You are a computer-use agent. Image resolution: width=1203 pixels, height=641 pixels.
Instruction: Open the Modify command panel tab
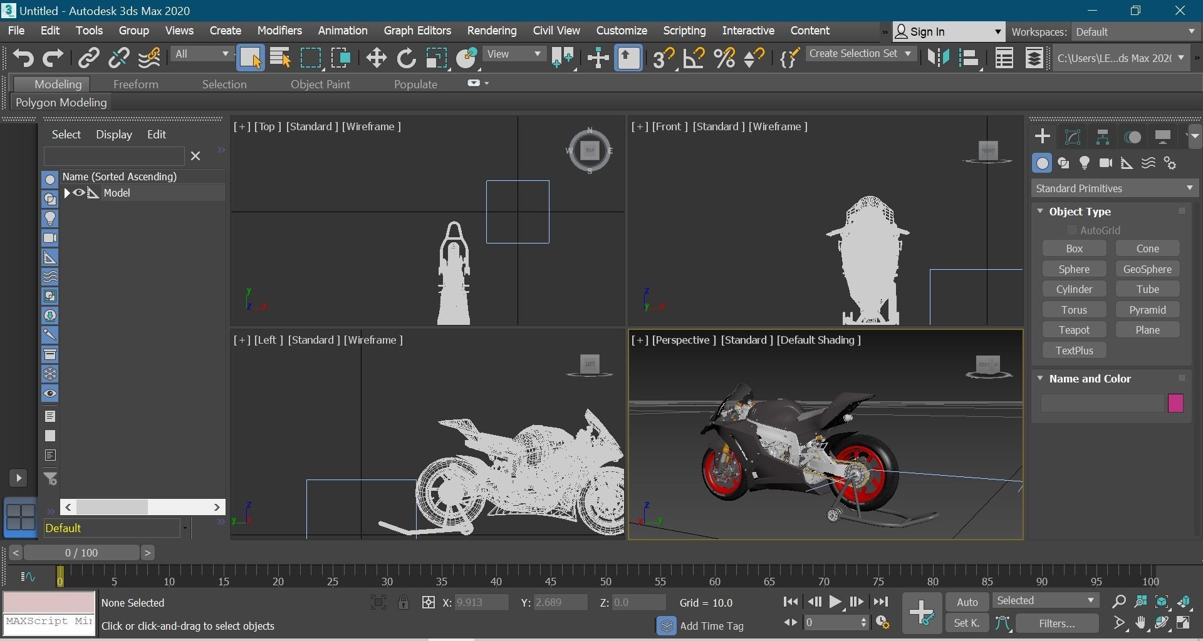(x=1073, y=136)
